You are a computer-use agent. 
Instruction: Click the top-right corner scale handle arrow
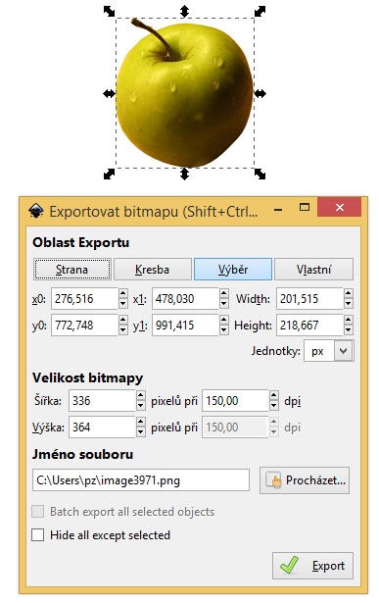260,11
